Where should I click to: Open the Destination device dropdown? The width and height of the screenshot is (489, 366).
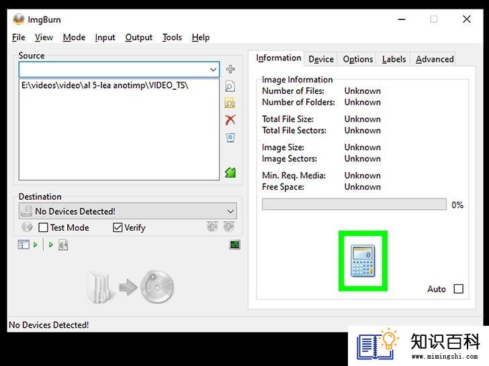point(230,211)
